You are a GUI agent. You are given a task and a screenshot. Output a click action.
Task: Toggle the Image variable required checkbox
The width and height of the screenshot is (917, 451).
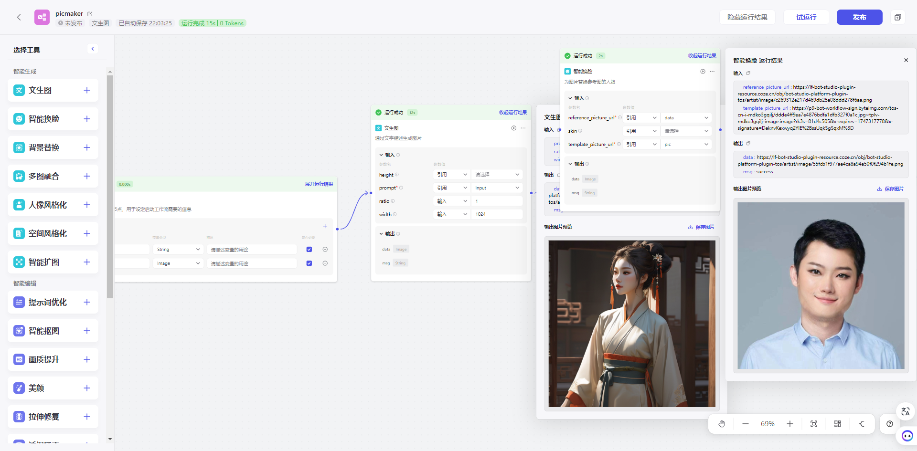[309, 263]
